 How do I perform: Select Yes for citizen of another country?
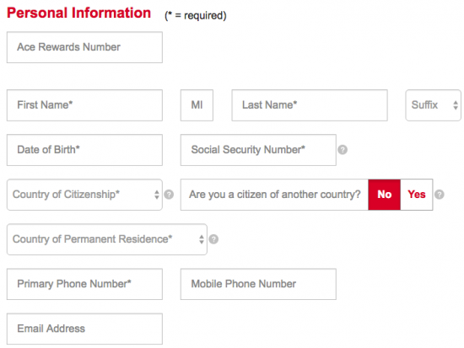[417, 195]
